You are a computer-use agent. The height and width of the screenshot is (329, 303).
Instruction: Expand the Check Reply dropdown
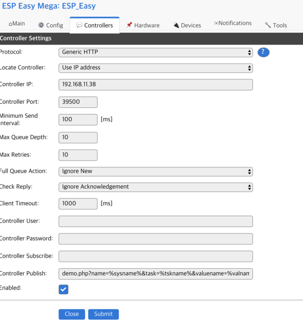point(156,187)
